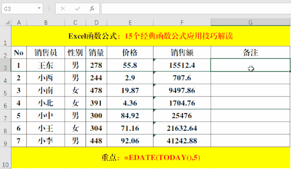This screenshot has width=291, height=169.
Task: Select the yellow title cell in row 1
Action: (x=151, y=36)
